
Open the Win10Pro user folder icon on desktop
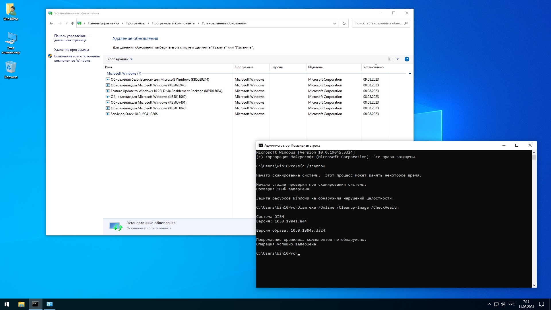point(11,12)
